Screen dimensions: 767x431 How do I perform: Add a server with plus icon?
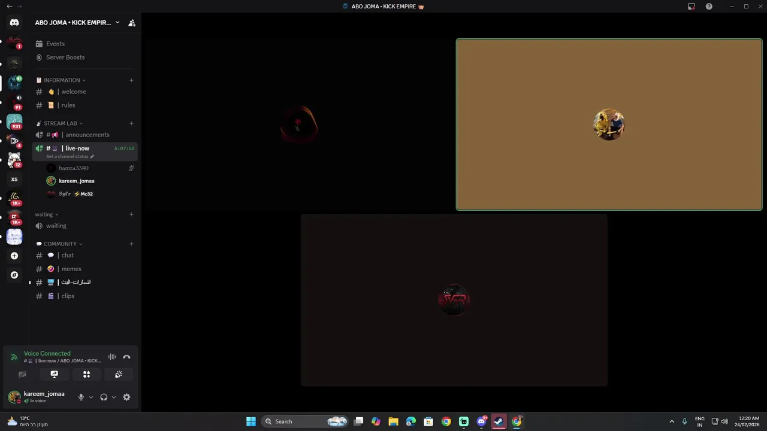(14, 256)
